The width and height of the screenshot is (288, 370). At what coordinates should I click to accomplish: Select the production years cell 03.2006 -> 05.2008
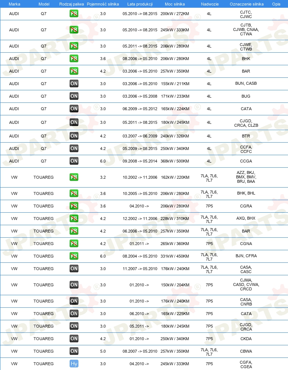point(140,96)
